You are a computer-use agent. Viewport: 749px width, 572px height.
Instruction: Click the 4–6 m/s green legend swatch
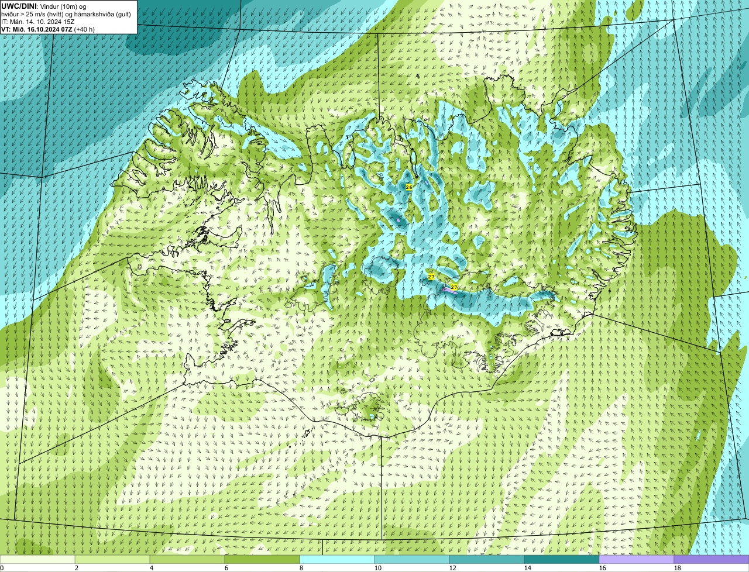point(187,559)
